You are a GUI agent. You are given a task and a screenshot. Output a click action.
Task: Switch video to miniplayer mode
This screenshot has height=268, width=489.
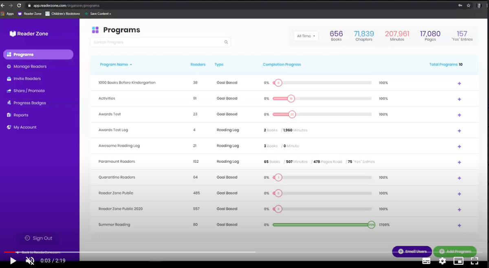pyautogui.click(x=458, y=261)
